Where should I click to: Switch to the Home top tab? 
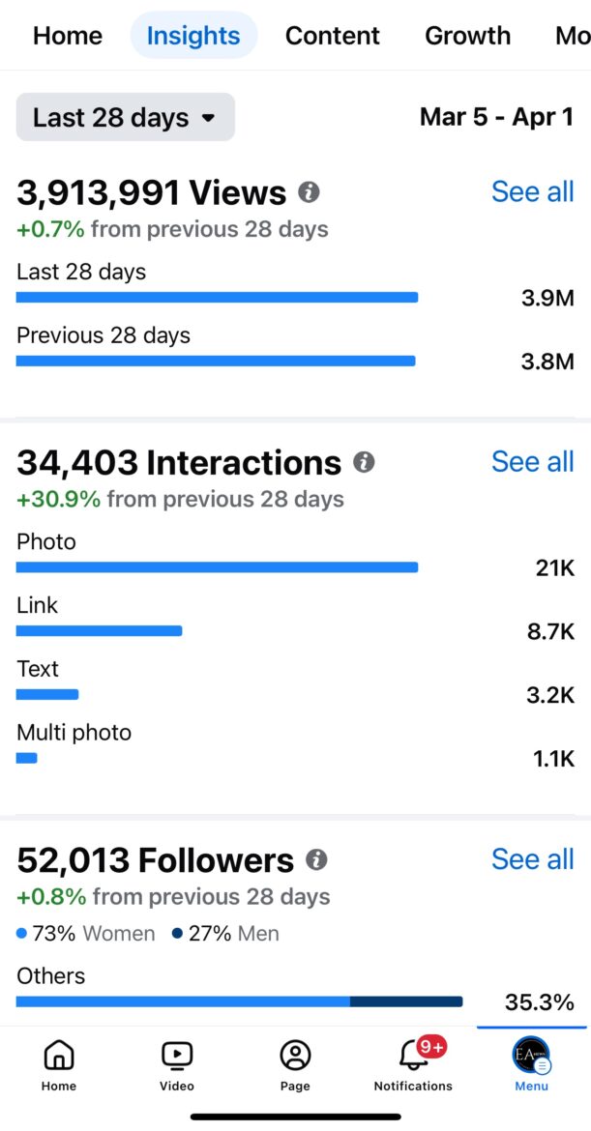click(x=68, y=36)
